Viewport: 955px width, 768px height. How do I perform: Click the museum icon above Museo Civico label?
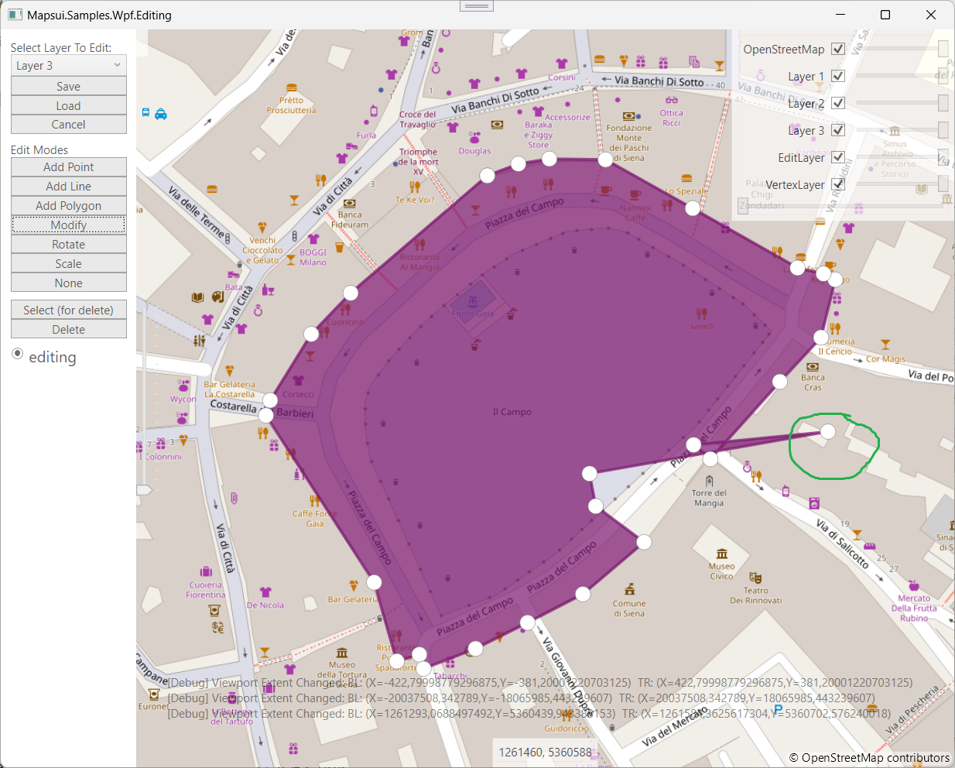[722, 553]
